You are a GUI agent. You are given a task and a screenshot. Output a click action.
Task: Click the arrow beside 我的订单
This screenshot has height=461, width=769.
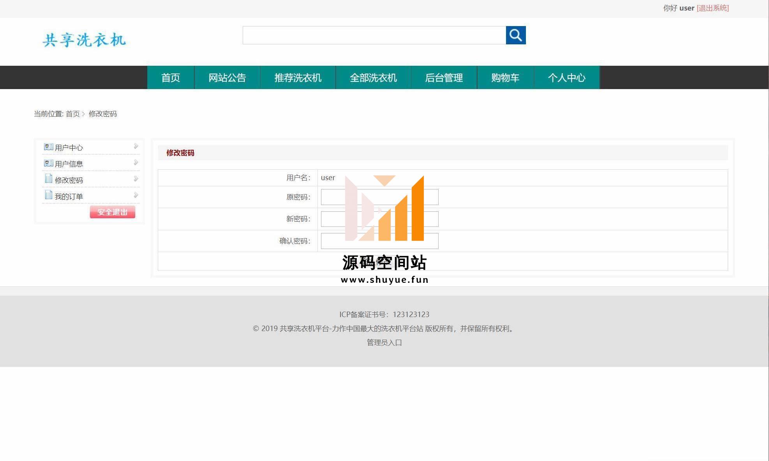point(136,195)
